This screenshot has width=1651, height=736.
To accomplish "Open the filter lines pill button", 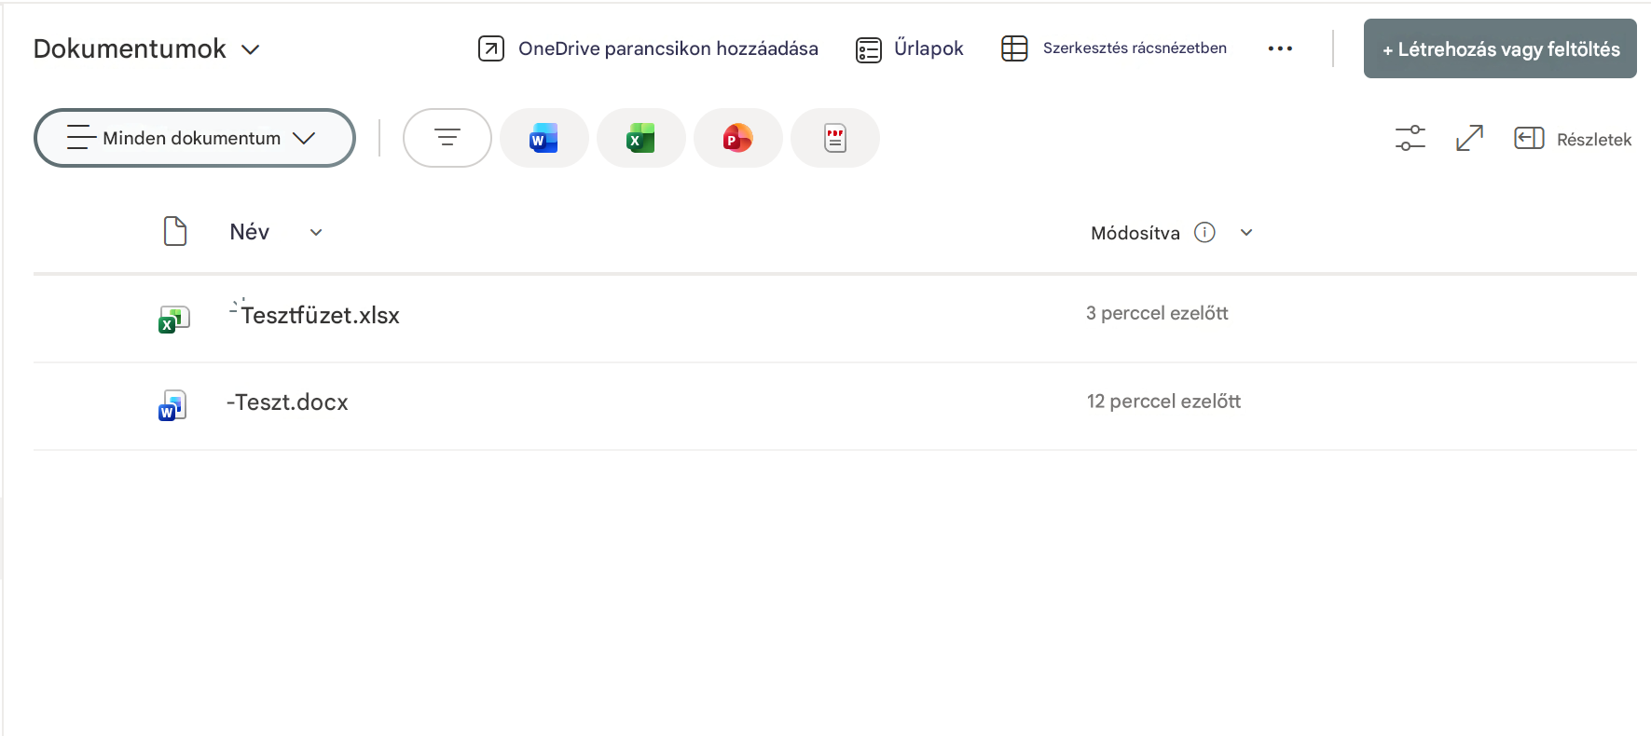I will click(x=447, y=138).
